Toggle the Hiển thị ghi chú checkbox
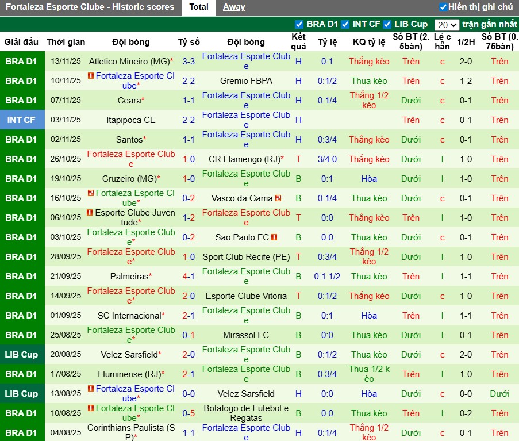The height and width of the screenshot is (441, 519). tap(443, 7)
